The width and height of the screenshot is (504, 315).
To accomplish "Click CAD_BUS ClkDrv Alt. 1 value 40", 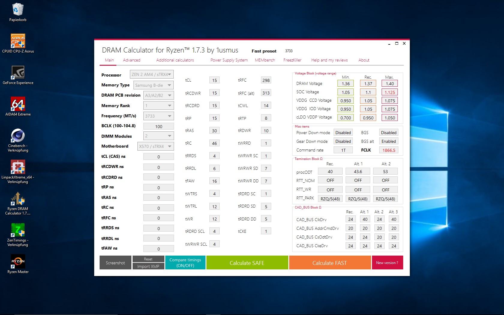I will (365, 219).
